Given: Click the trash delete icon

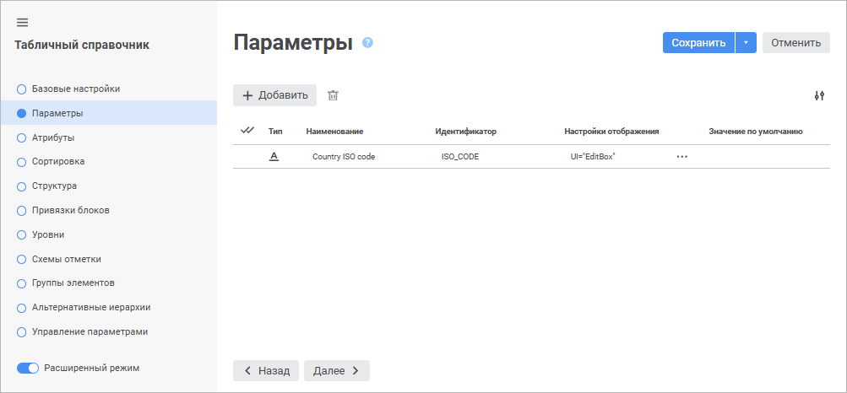Looking at the screenshot, I should (x=334, y=95).
